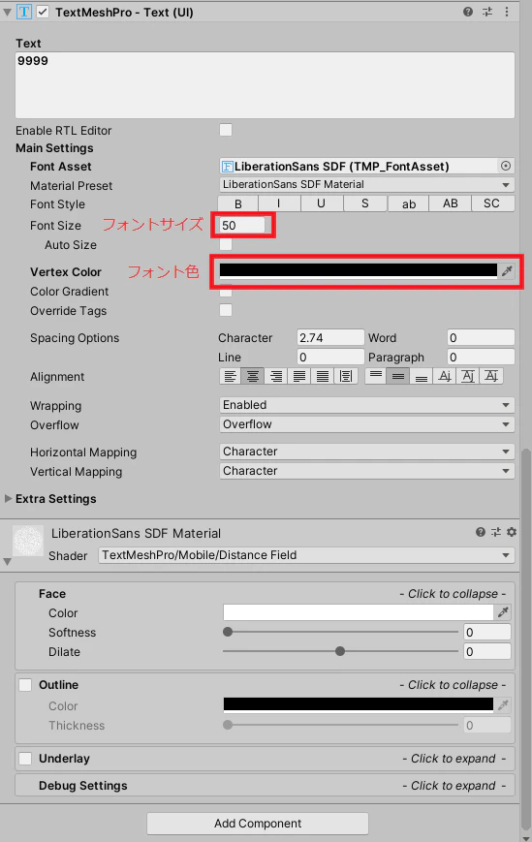Open material gear settings icon
This screenshot has height=842, width=532.
(x=512, y=532)
